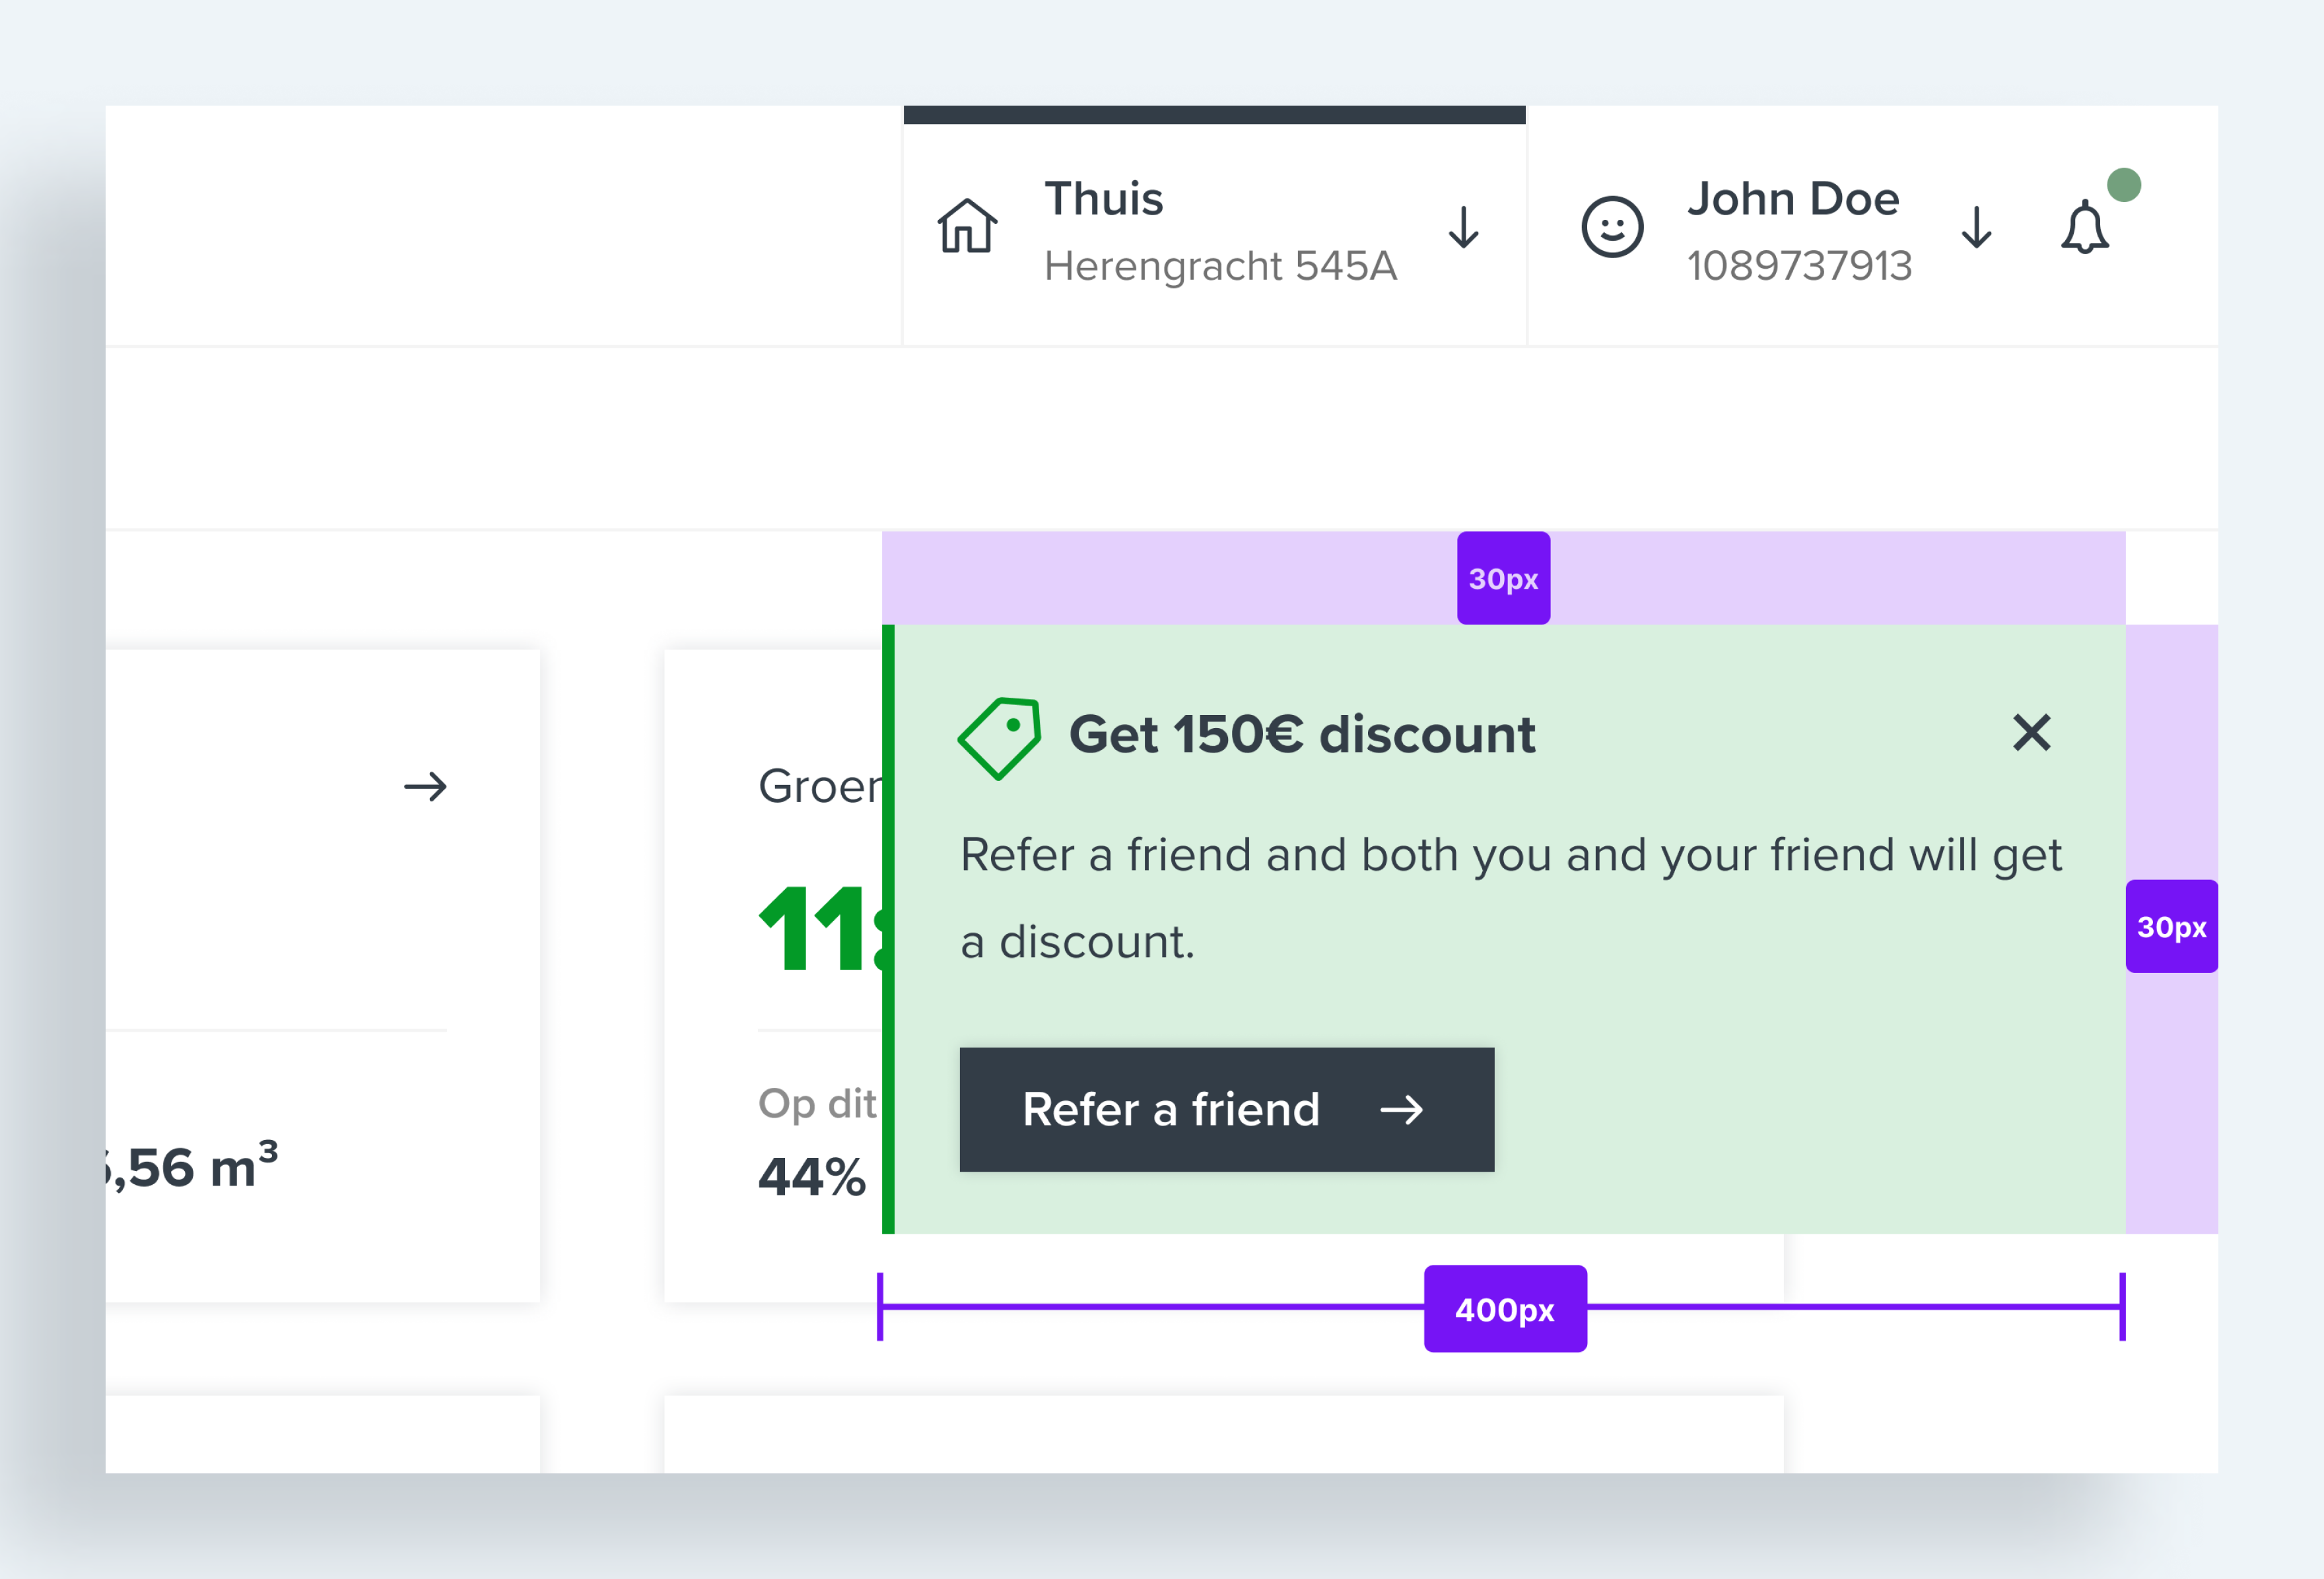The height and width of the screenshot is (1579, 2324).
Task: Click the 44% value on the card
Action: [x=812, y=1176]
